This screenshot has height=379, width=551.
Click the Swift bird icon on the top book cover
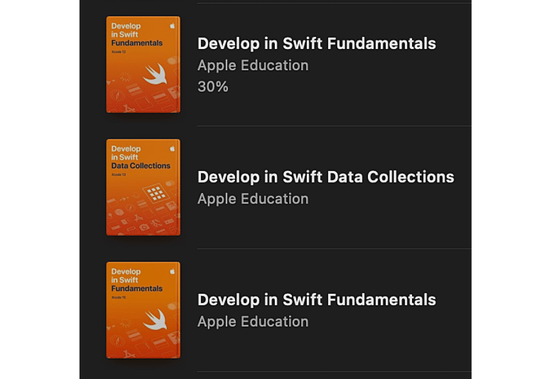(156, 74)
